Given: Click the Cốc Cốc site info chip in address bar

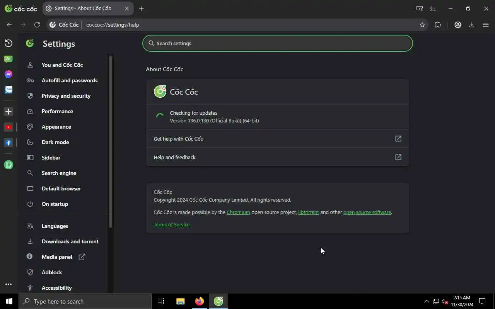Looking at the screenshot, I should point(64,25).
